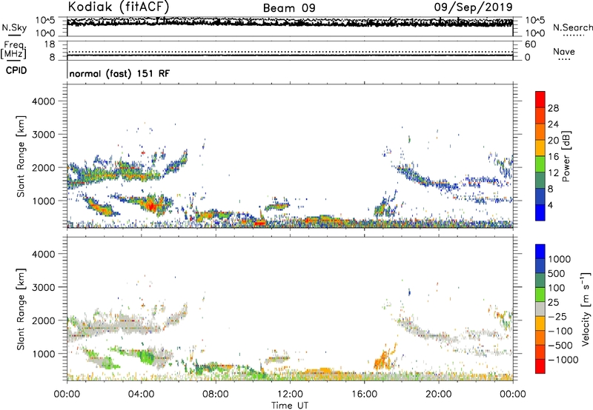Click the "24" Power colorbar tick label
This screenshot has width=593, height=410.
click(553, 124)
